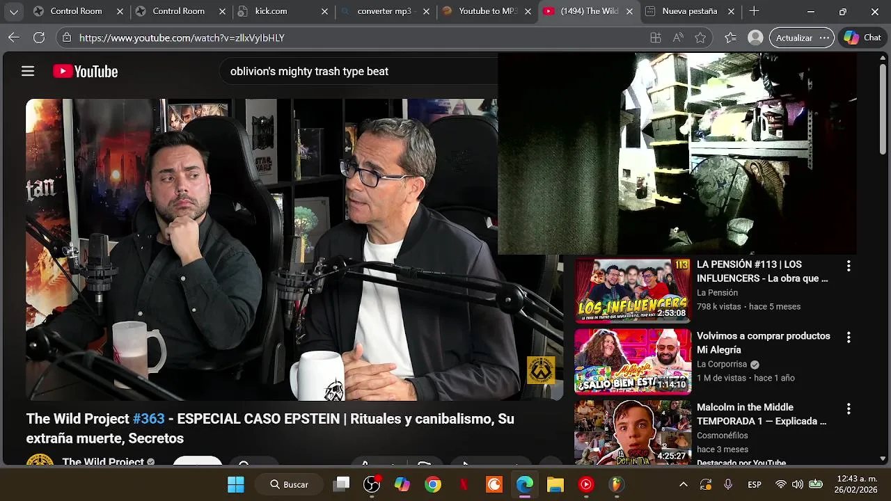Open 'Volvimos a comprar productos' title

pos(764,343)
